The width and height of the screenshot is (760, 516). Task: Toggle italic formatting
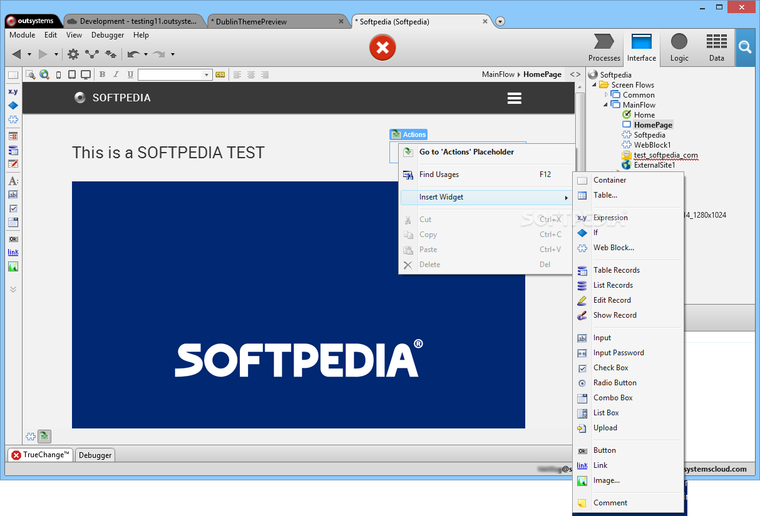click(116, 74)
